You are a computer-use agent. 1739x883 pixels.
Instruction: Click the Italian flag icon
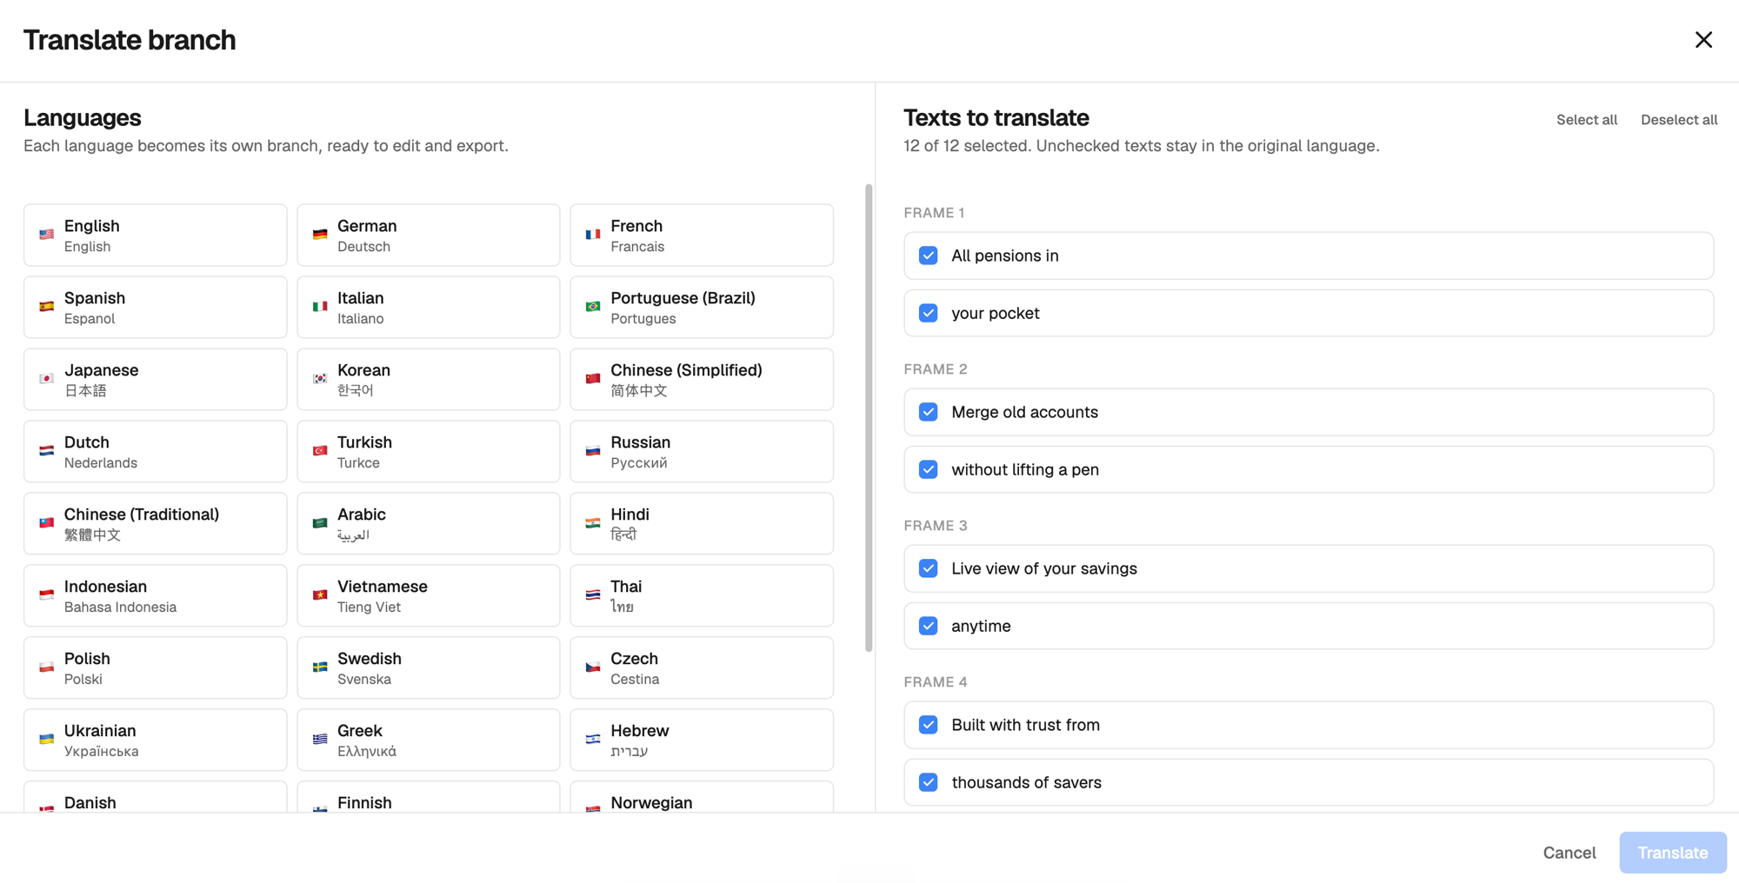pos(320,307)
